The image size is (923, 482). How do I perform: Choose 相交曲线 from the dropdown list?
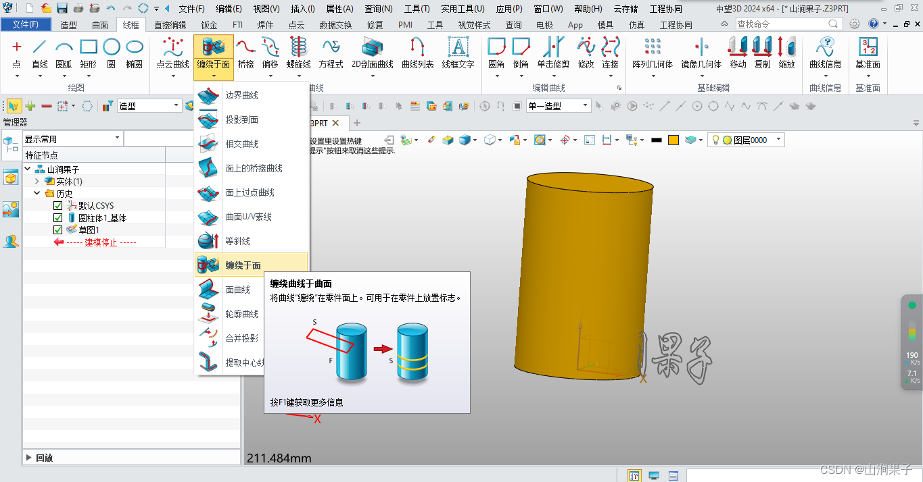251,144
